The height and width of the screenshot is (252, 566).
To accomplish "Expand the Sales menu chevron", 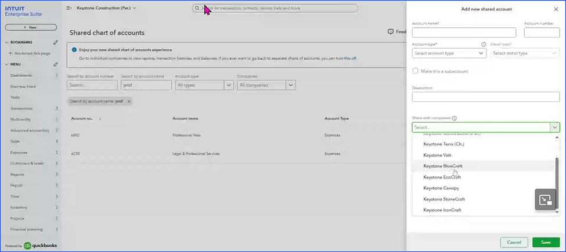I will pyautogui.click(x=57, y=141).
